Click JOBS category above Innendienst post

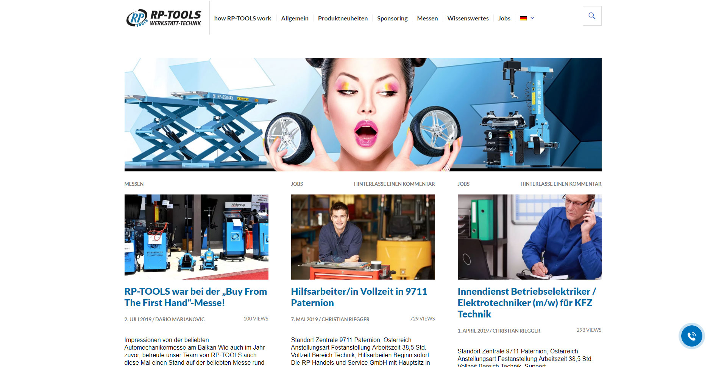click(463, 184)
